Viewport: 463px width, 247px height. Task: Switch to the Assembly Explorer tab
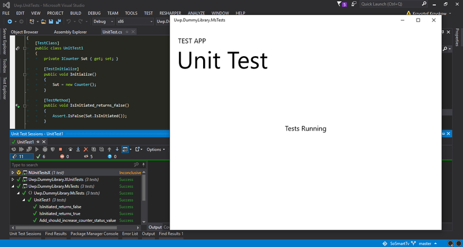point(69,32)
